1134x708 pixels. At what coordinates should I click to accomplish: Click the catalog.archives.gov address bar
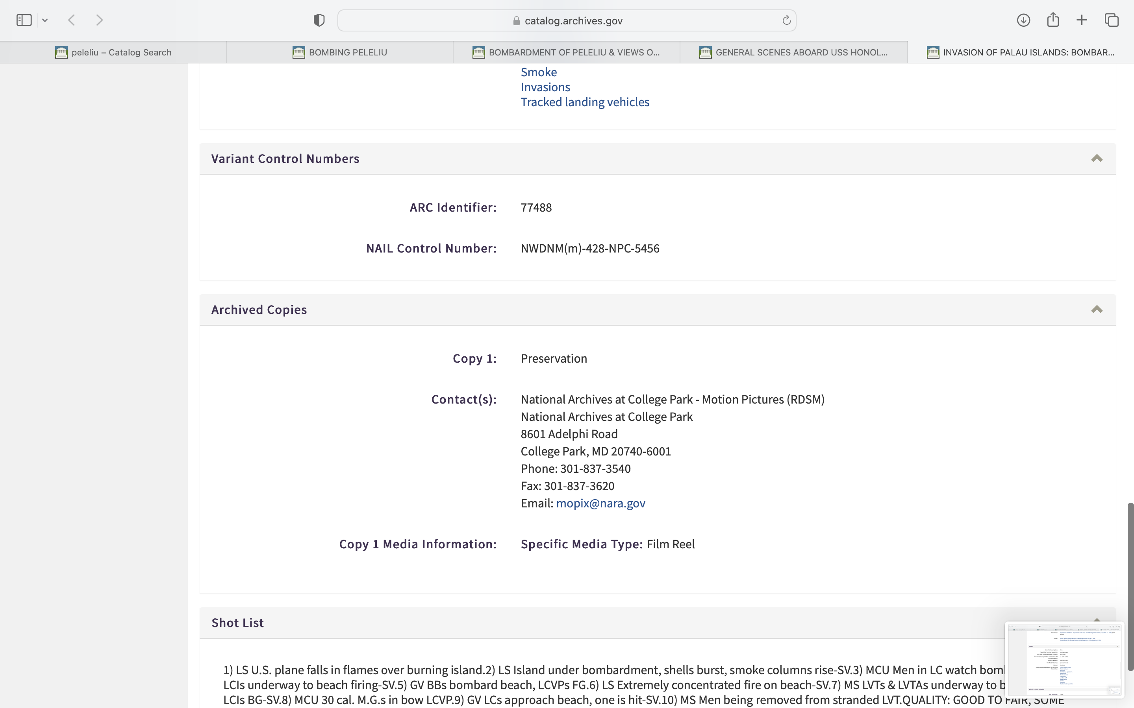(x=567, y=20)
